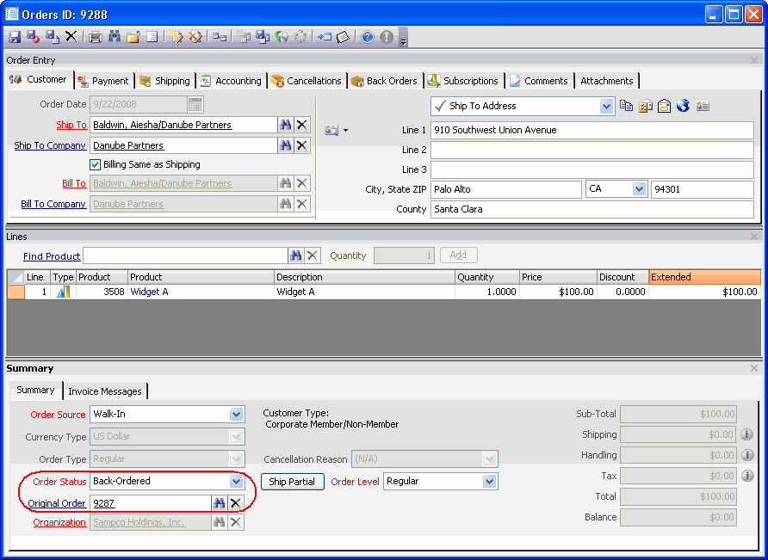Viewport: 768px width, 560px height.
Task: Click the Ship To Company link
Action: 50,145
